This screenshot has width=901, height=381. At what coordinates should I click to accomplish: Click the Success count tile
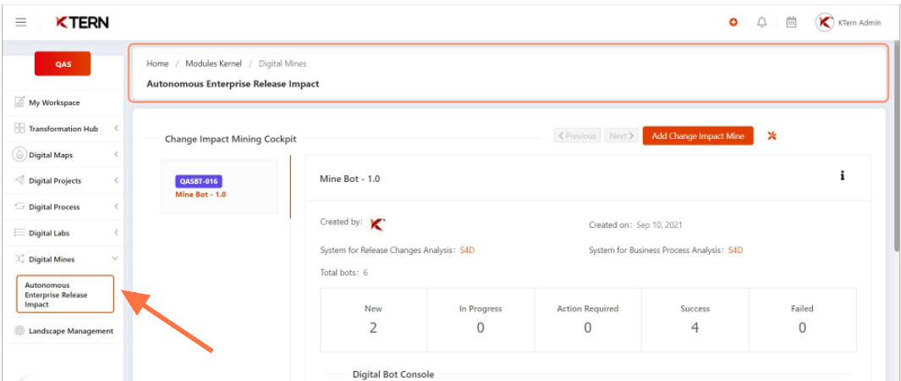coord(695,320)
